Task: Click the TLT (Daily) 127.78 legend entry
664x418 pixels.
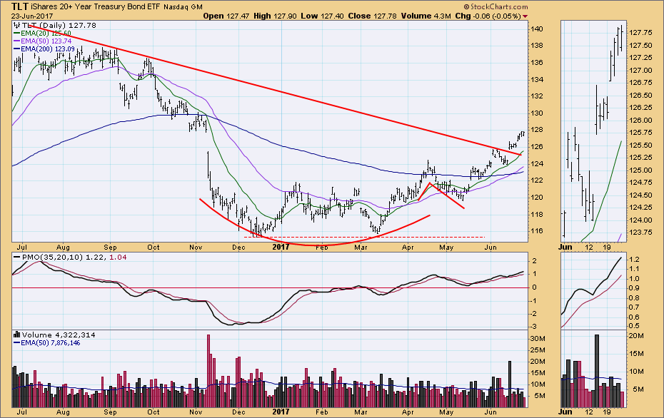Action: [x=59, y=26]
